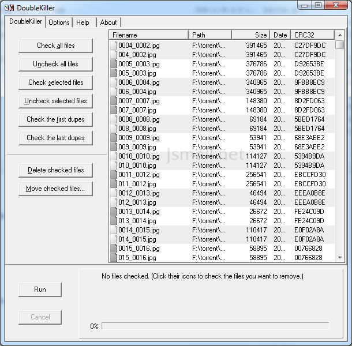The height and width of the screenshot is (346, 352).
Task: Sort by the Size column header
Action: [x=251, y=35]
